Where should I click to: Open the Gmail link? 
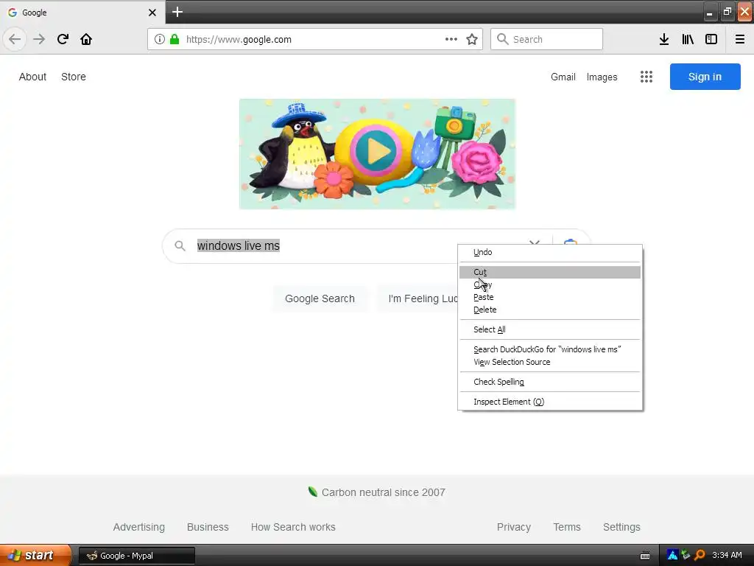point(563,77)
